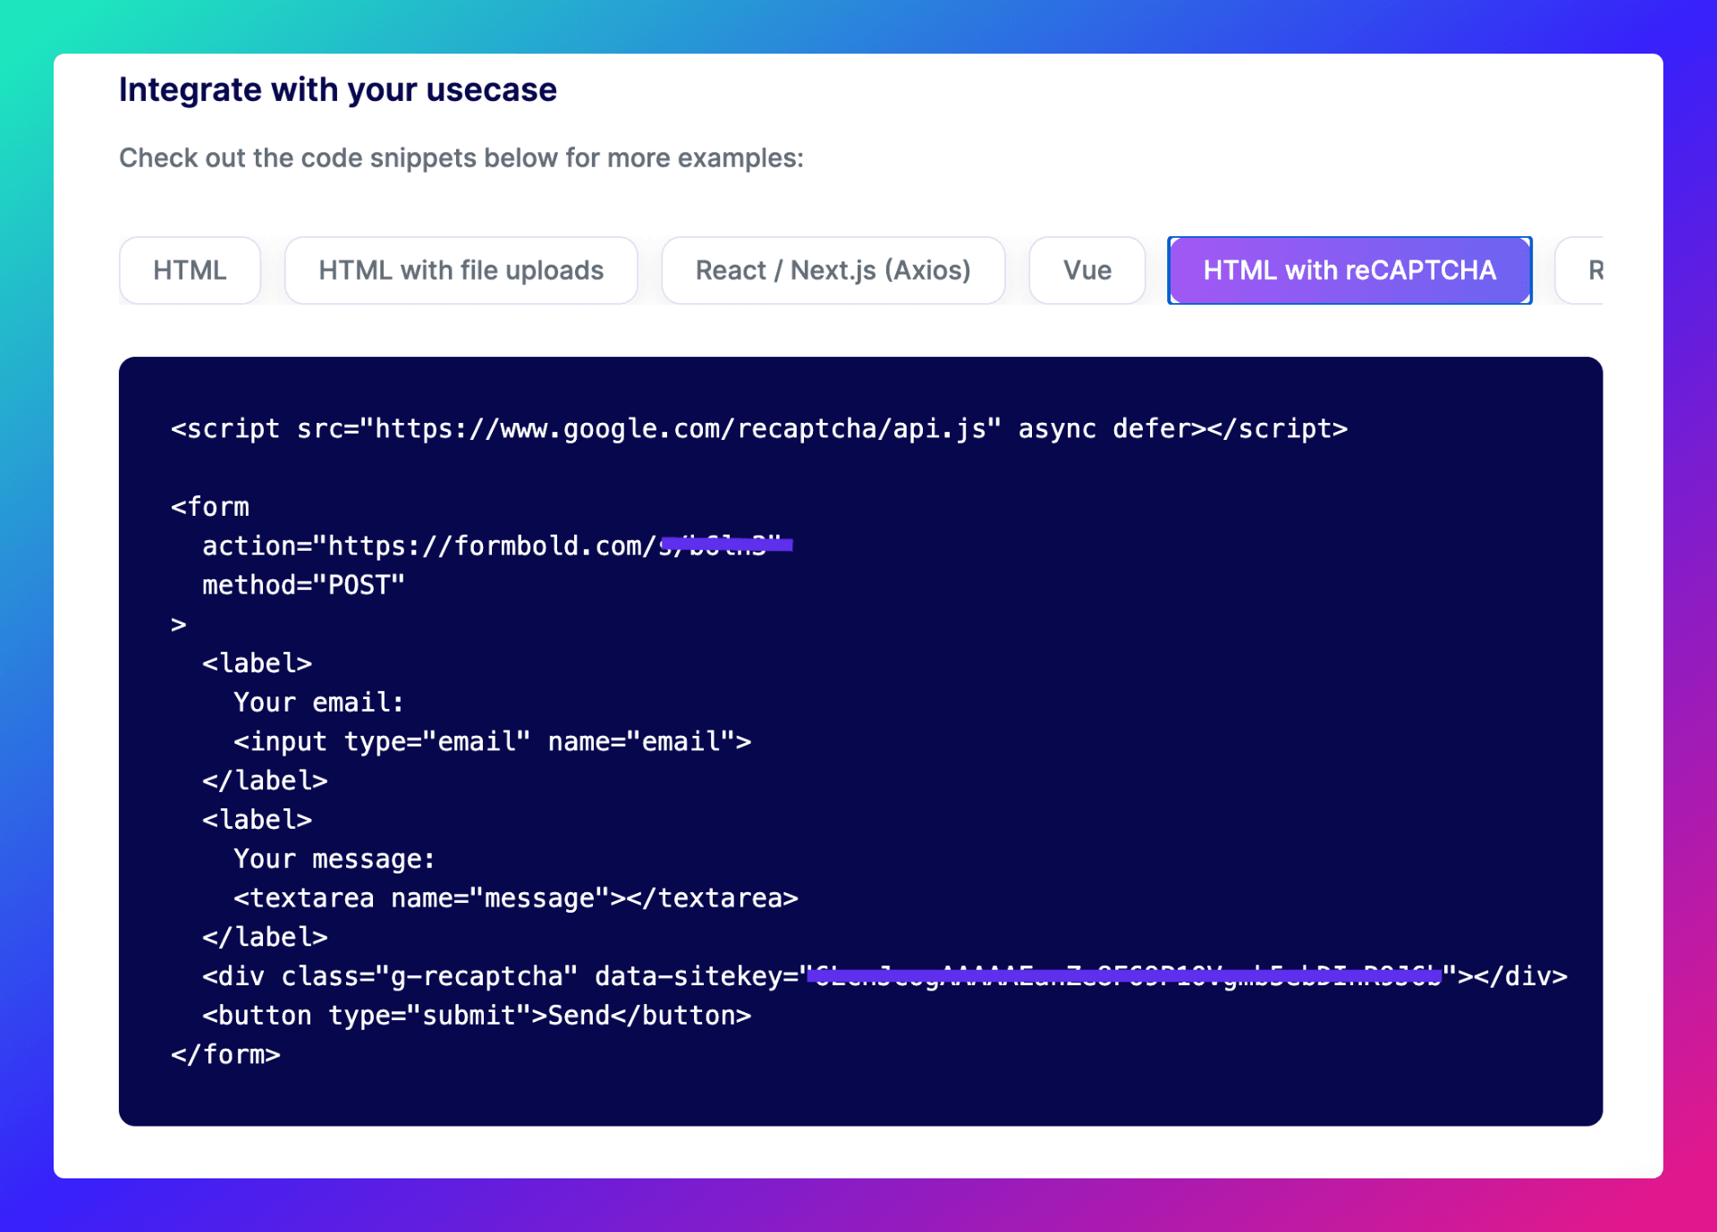Screen dimensions: 1717x1232
Task: Click the "Integrate with your usecase" heading
Action: tap(338, 89)
